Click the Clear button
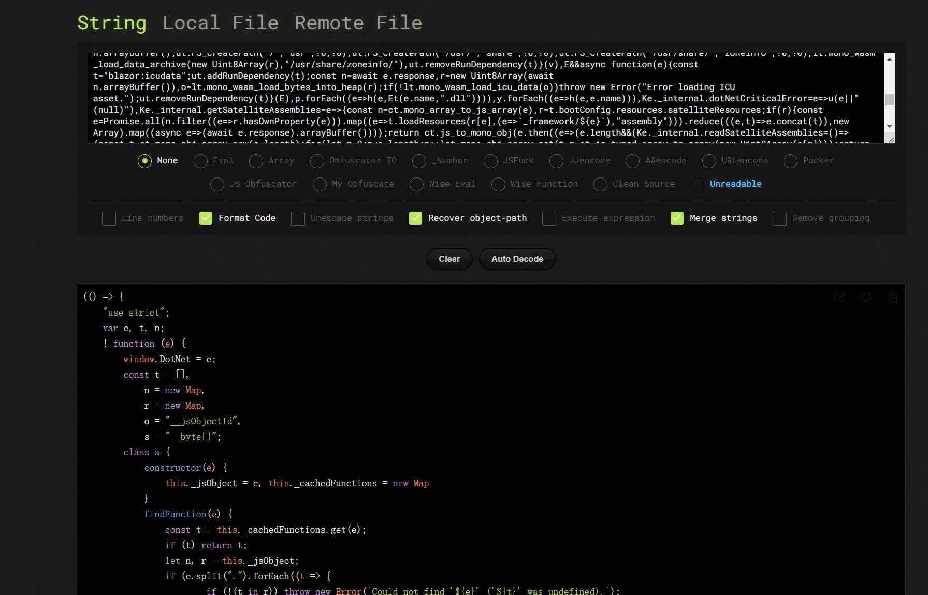The image size is (928, 595). (x=450, y=259)
